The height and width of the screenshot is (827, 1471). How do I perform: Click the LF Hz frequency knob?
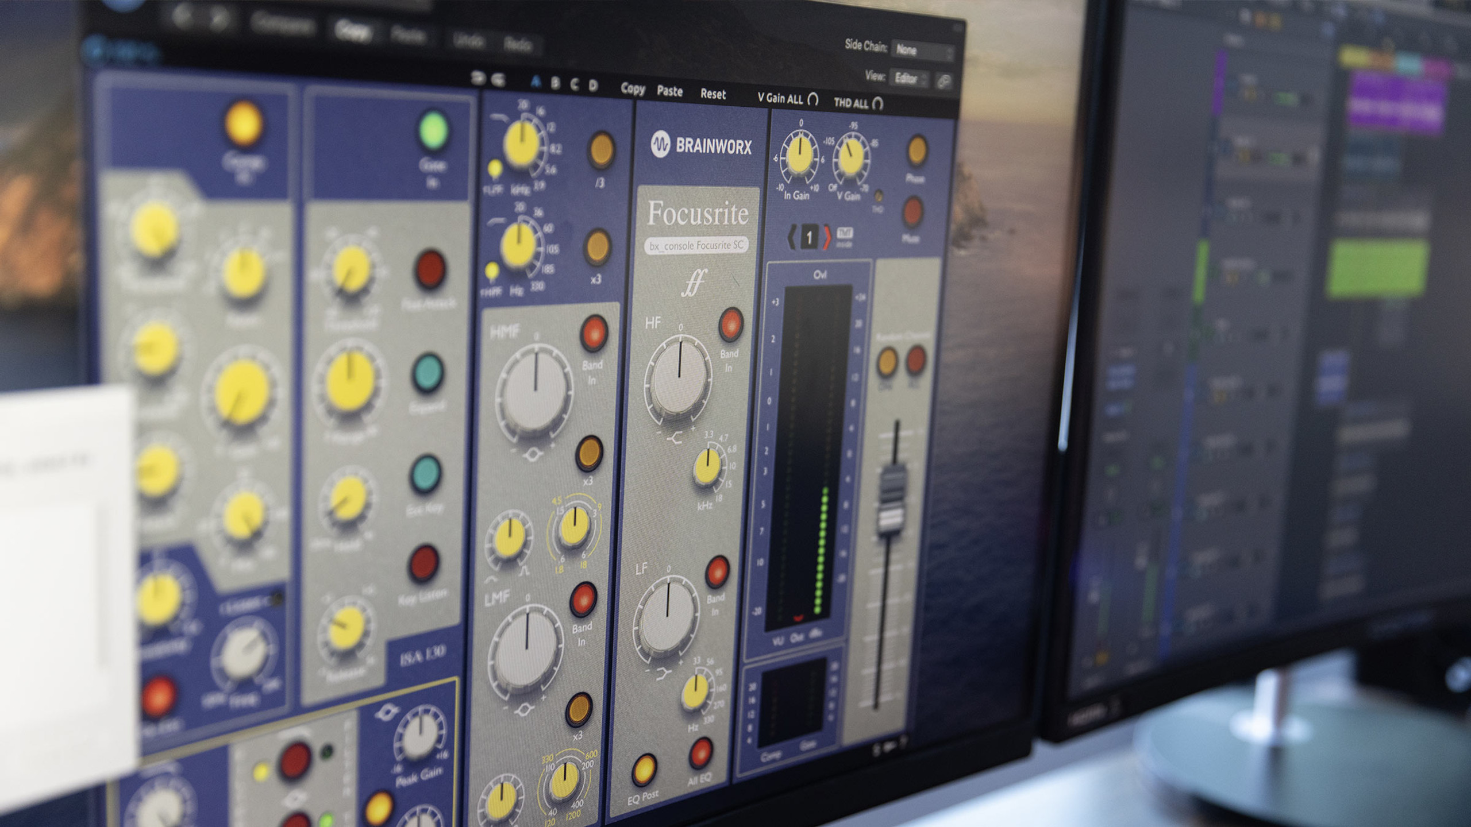coord(695,691)
